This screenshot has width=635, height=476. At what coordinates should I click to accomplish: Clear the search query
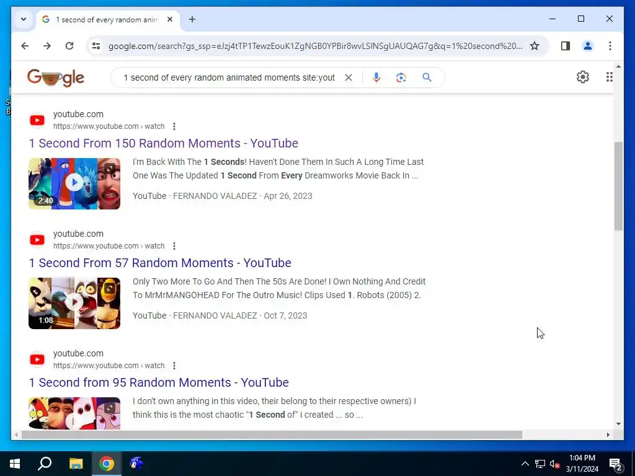349,77
